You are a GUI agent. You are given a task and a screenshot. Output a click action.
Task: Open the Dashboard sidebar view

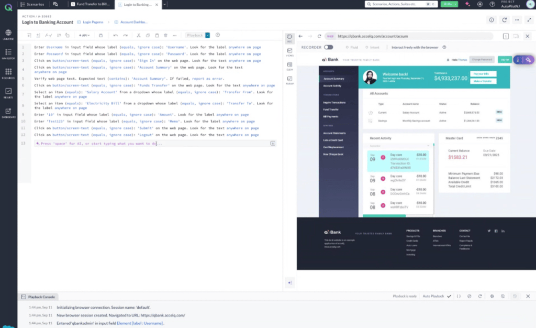[8, 113]
